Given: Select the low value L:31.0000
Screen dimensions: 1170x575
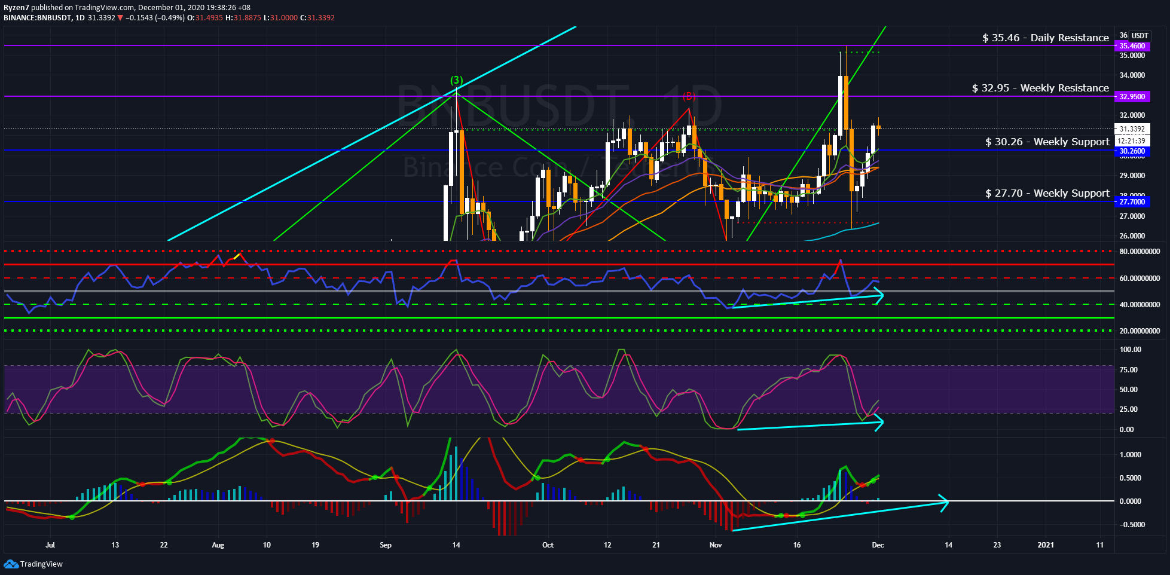Looking at the screenshot, I should point(280,18).
